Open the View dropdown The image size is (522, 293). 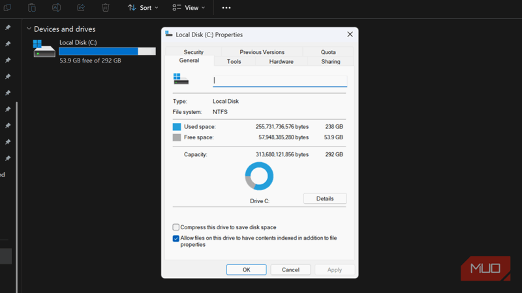pyautogui.click(x=189, y=8)
